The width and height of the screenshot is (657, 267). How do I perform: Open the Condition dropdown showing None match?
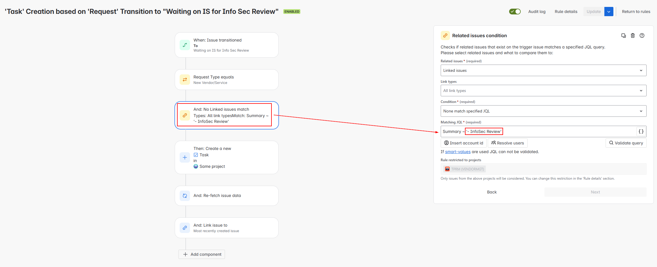544,111
